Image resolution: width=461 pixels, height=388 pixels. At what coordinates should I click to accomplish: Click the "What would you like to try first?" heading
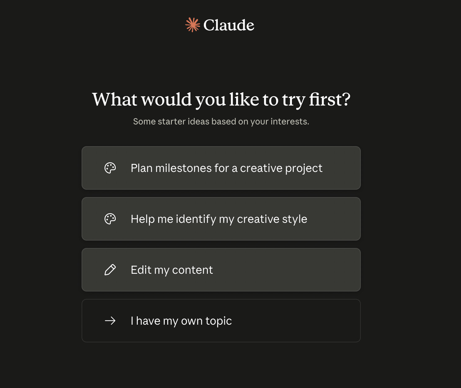pyautogui.click(x=221, y=100)
